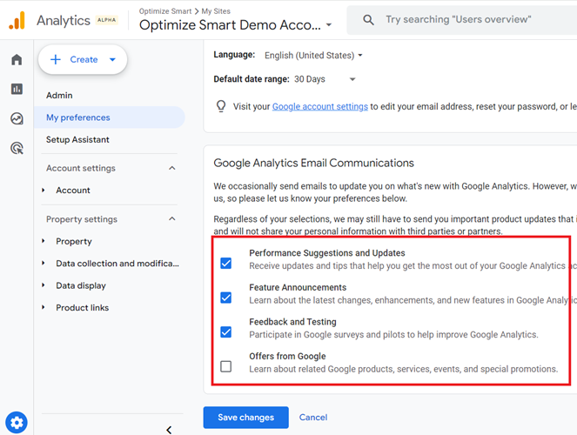577x435 pixels.
Task: Click the search magnifier icon
Action: point(368,20)
